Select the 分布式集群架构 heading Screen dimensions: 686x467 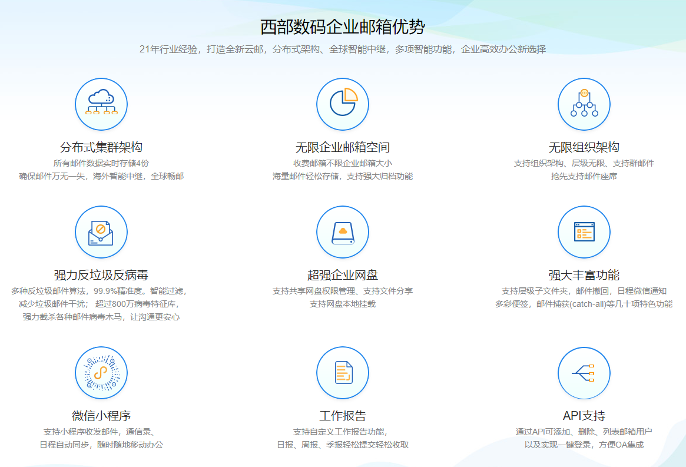click(101, 147)
